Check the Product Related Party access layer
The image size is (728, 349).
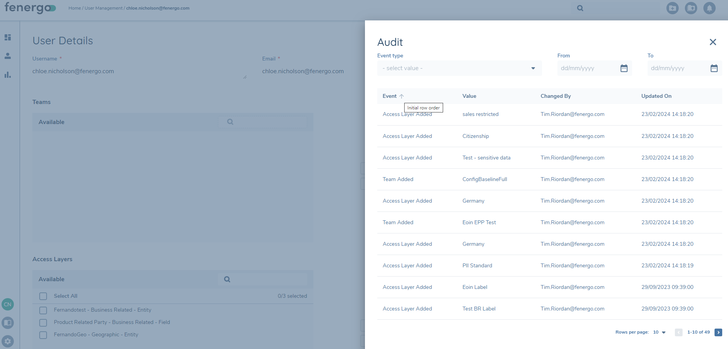(43, 323)
